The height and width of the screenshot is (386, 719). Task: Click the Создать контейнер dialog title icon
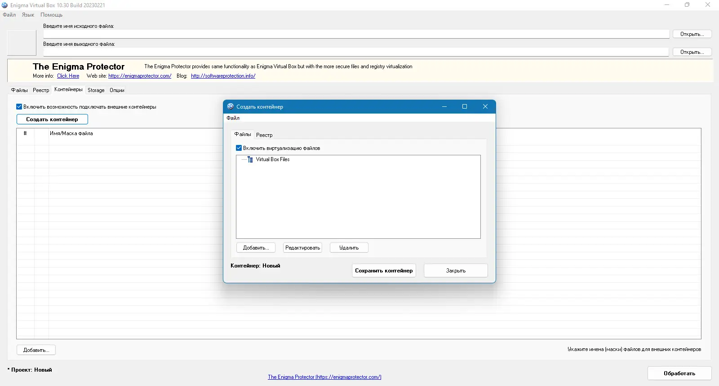click(231, 106)
